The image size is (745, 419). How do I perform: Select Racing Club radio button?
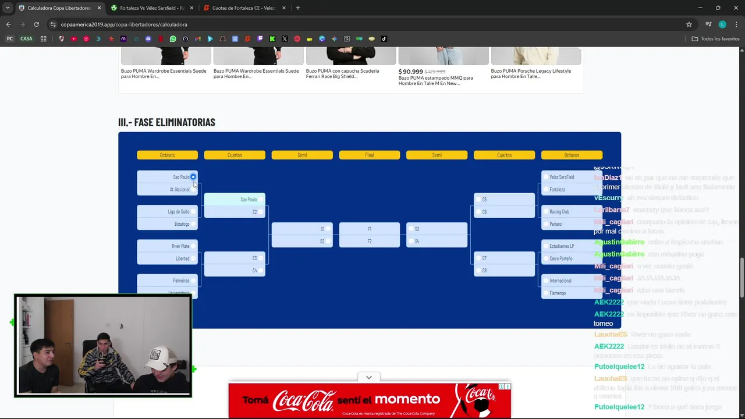(x=545, y=212)
